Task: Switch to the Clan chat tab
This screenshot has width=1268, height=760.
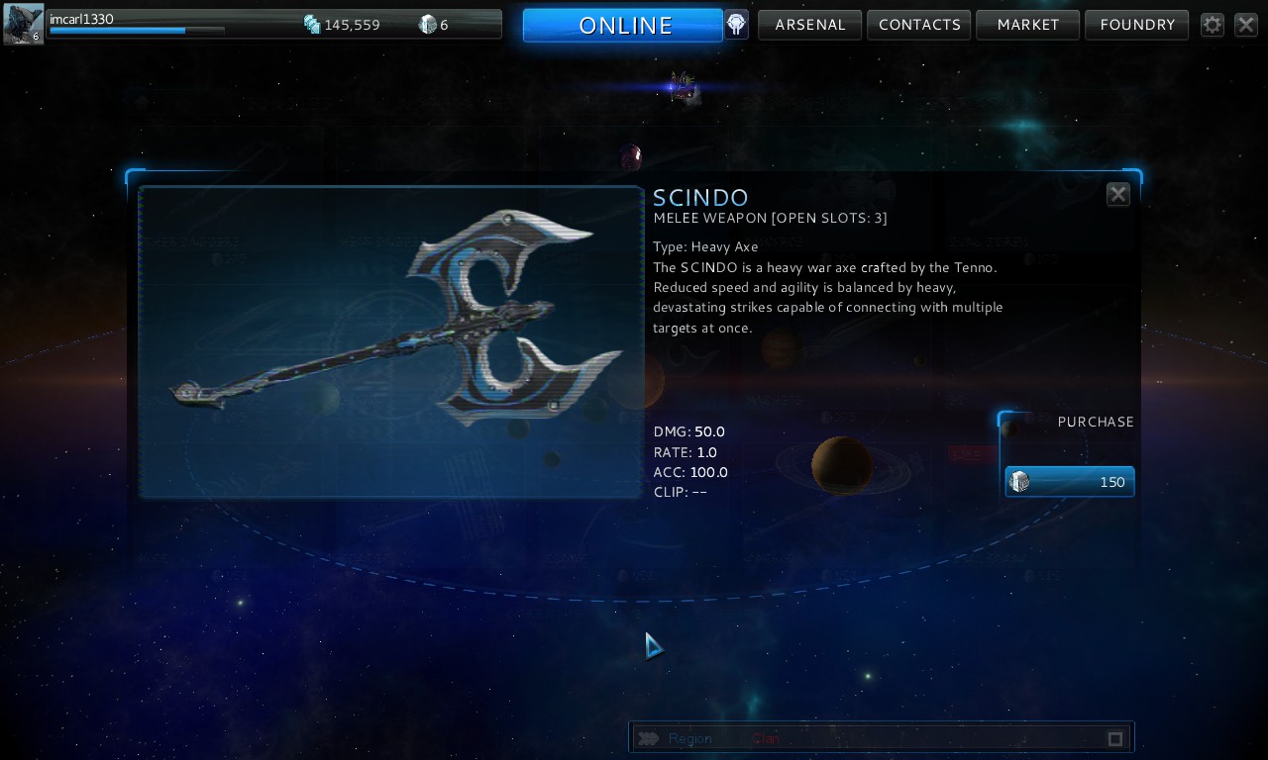Action: 765,738
